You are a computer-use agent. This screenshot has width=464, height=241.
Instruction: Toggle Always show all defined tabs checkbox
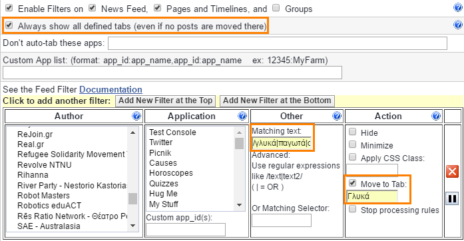[9, 25]
